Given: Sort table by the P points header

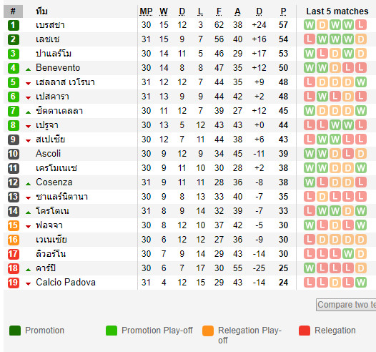Looking at the screenshot, I should 284,11.
